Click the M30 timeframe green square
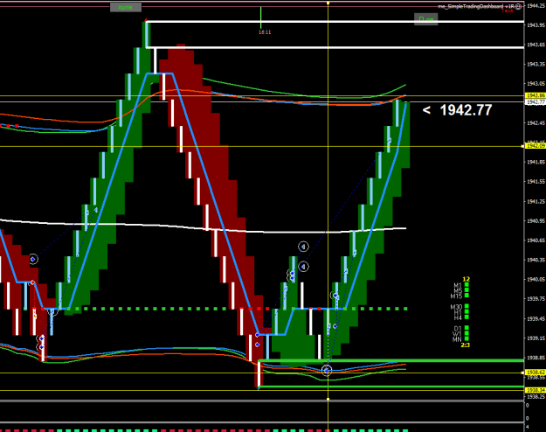The height and width of the screenshot is (432, 546). click(x=467, y=306)
